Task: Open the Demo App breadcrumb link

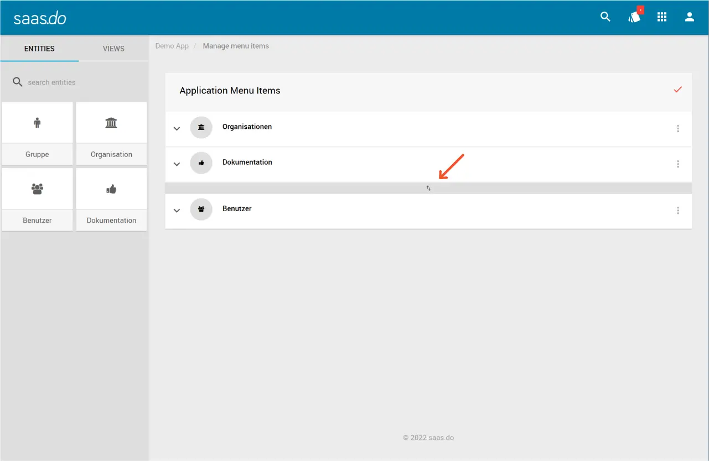Action: 172,46
